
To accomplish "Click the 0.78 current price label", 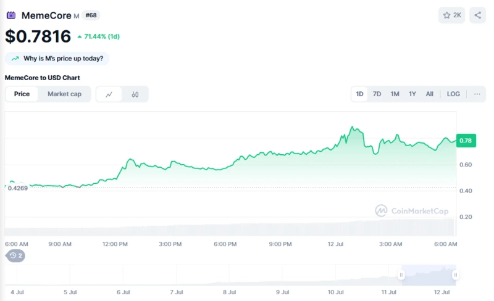I will pos(465,141).
